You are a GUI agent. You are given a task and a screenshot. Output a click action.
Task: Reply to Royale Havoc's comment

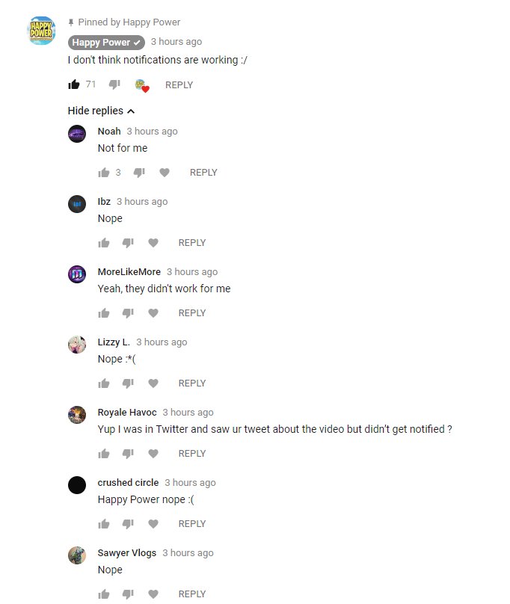(x=192, y=454)
